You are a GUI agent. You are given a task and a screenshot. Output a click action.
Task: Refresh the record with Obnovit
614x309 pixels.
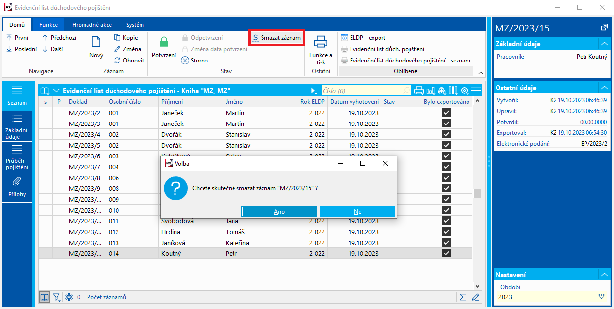click(x=129, y=60)
